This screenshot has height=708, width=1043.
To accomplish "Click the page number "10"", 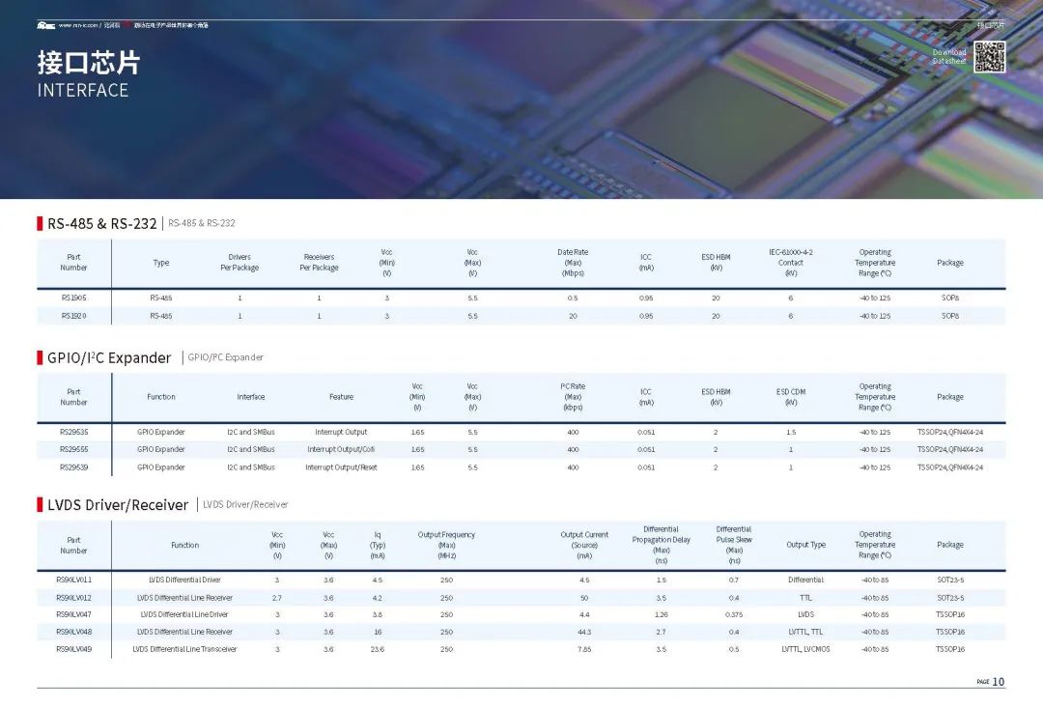I will pyautogui.click(x=998, y=682).
